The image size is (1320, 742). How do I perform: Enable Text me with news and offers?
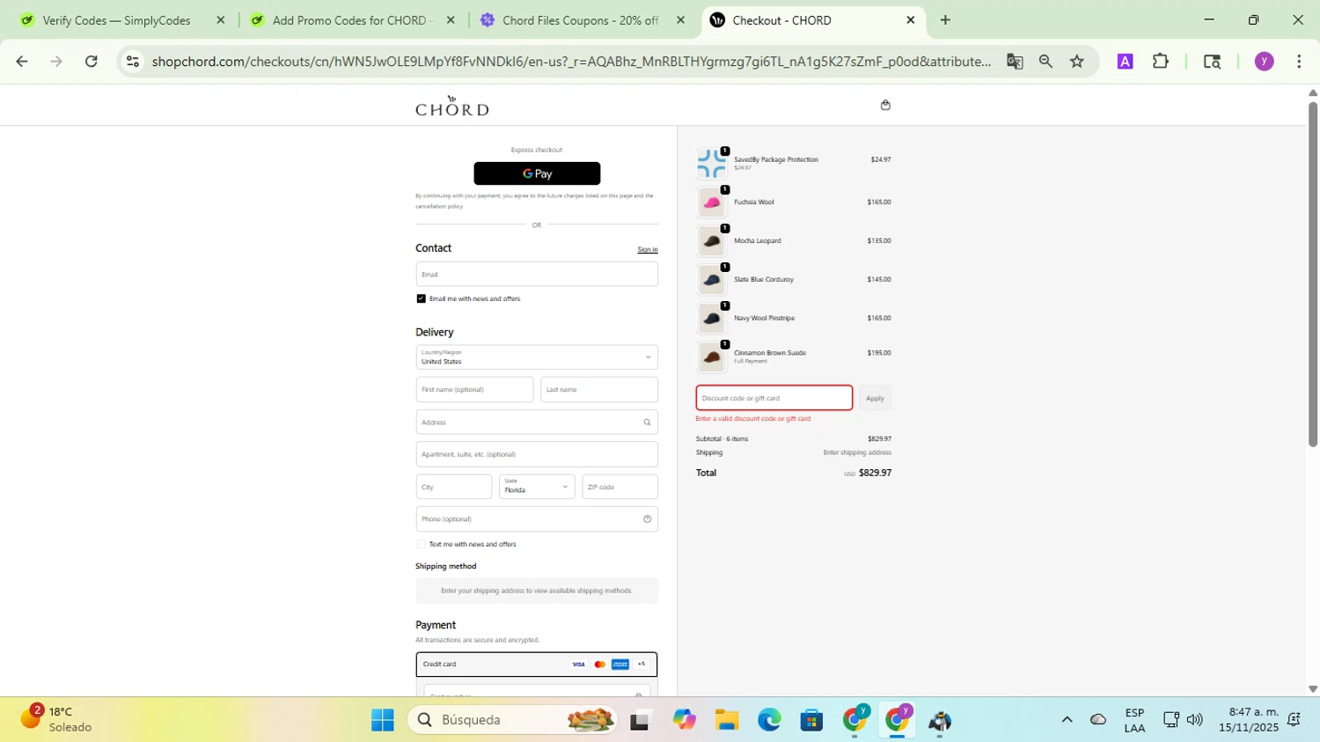[x=421, y=544]
